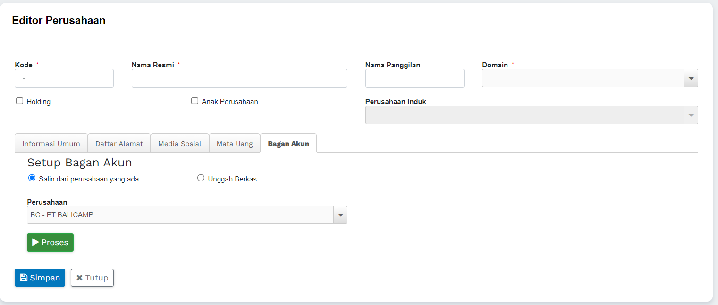This screenshot has width=718, height=305.
Task: Click the Nama Panggilan input box
Action: click(414, 78)
